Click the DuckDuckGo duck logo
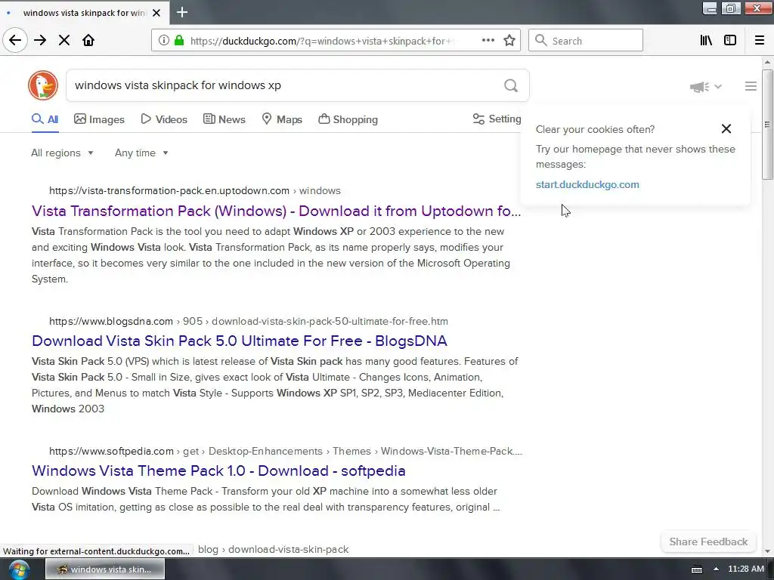 [x=43, y=85]
